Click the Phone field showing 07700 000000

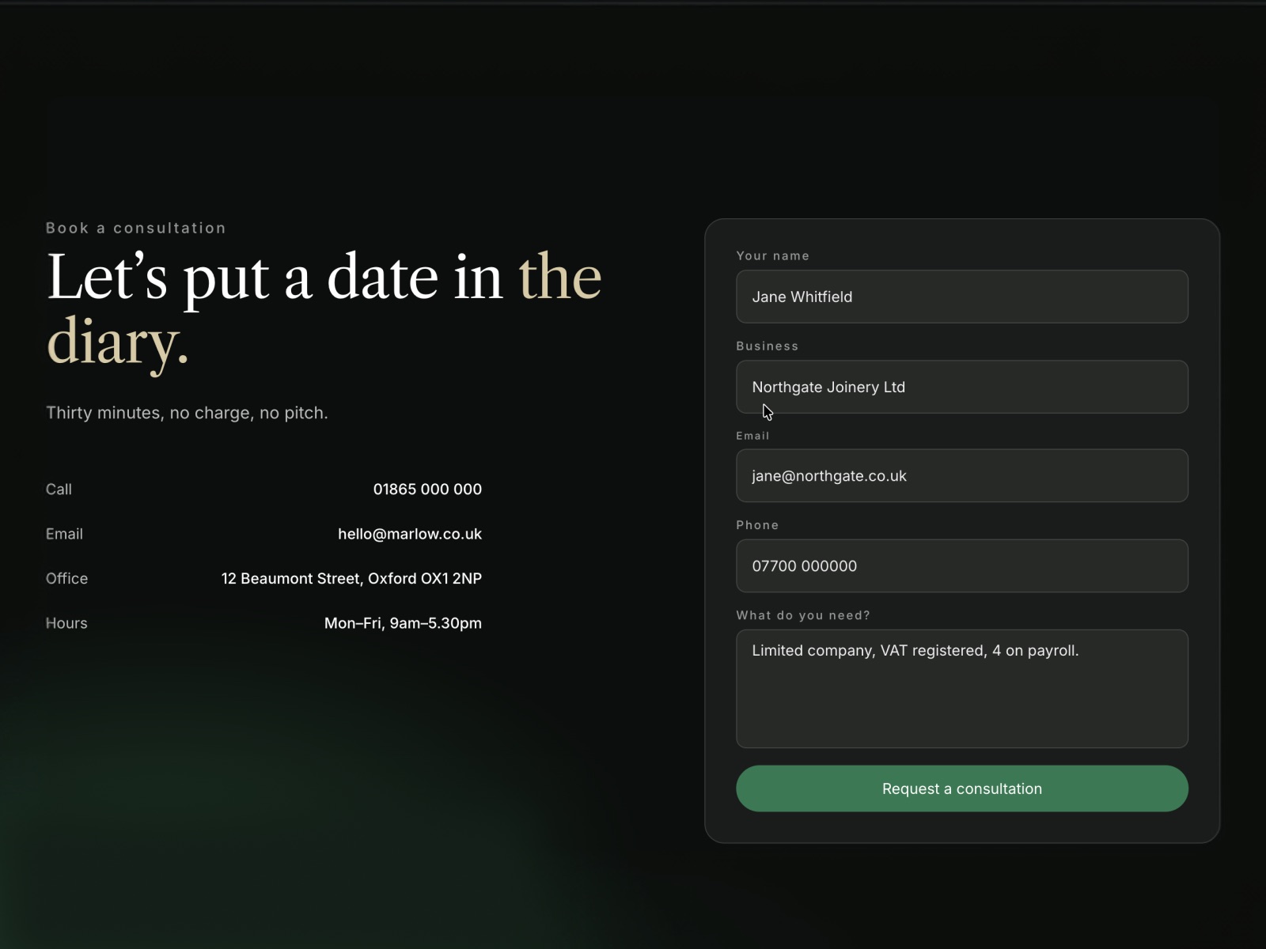pos(961,565)
